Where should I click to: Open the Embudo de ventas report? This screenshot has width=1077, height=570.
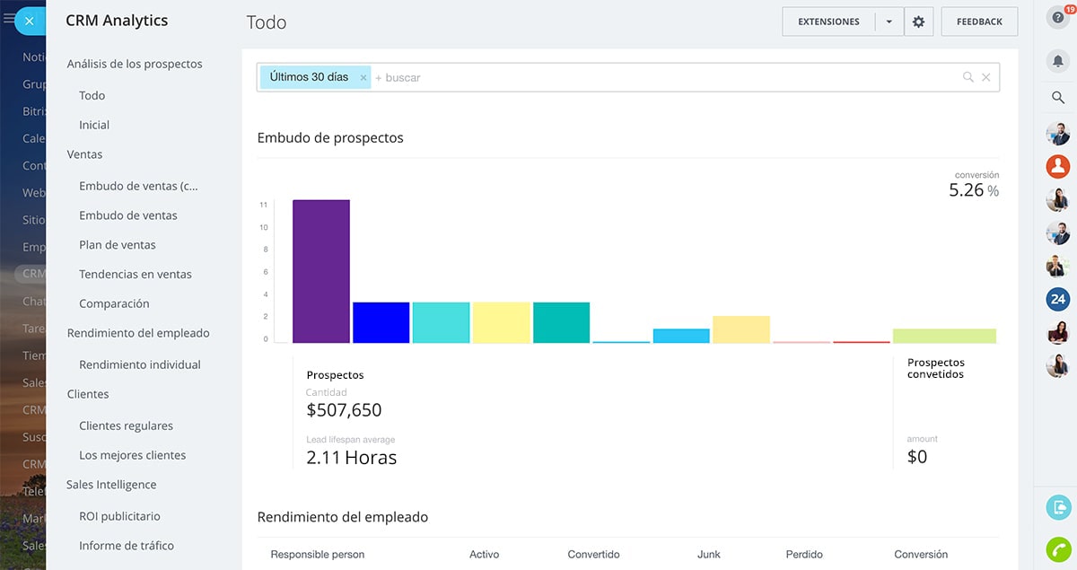(128, 215)
